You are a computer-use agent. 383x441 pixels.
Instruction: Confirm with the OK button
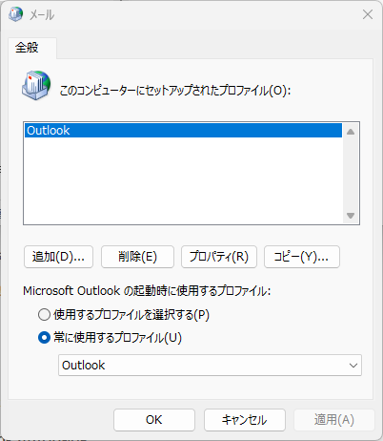tap(154, 420)
